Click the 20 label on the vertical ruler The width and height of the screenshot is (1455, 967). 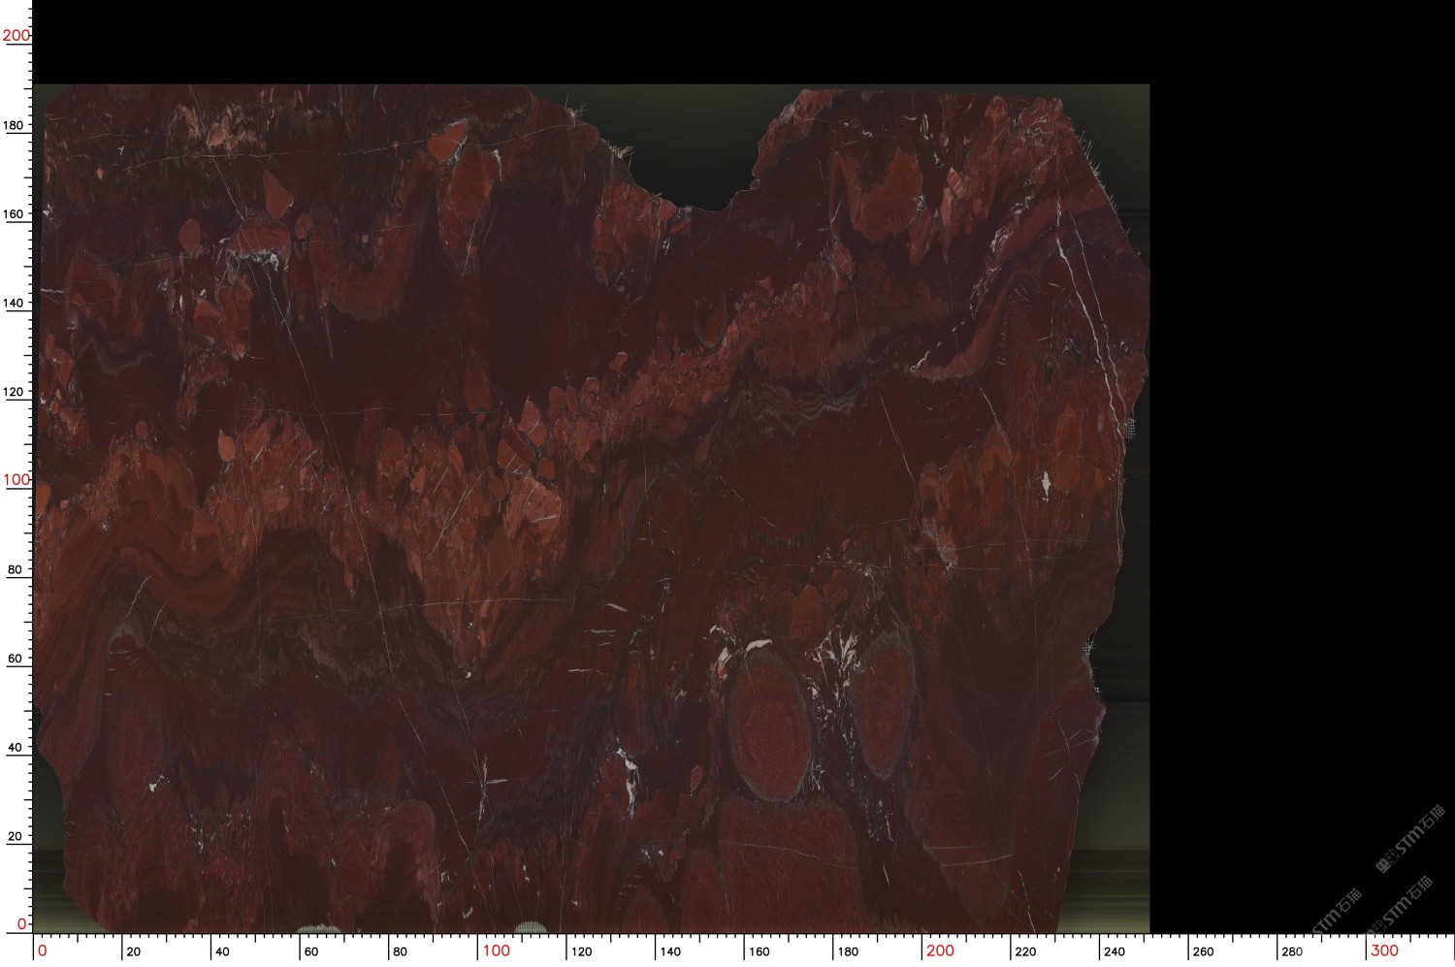(15, 836)
